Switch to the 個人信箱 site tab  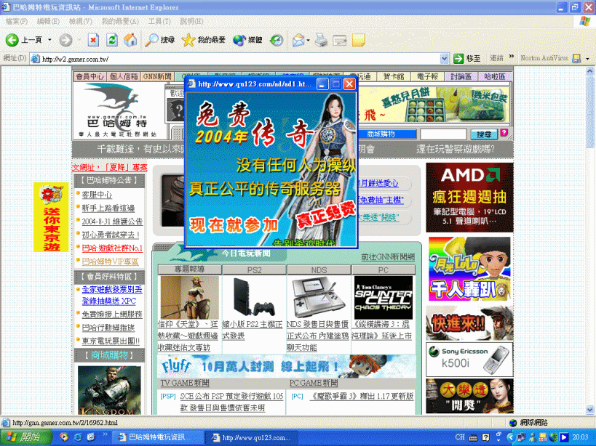click(124, 76)
